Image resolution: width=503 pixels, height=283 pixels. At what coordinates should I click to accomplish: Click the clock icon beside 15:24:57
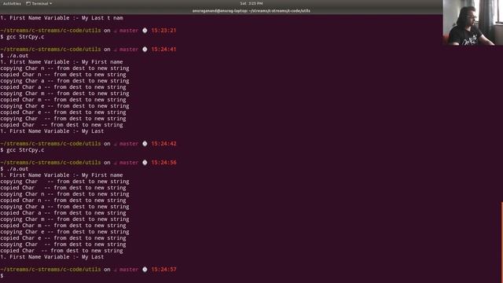145,270
